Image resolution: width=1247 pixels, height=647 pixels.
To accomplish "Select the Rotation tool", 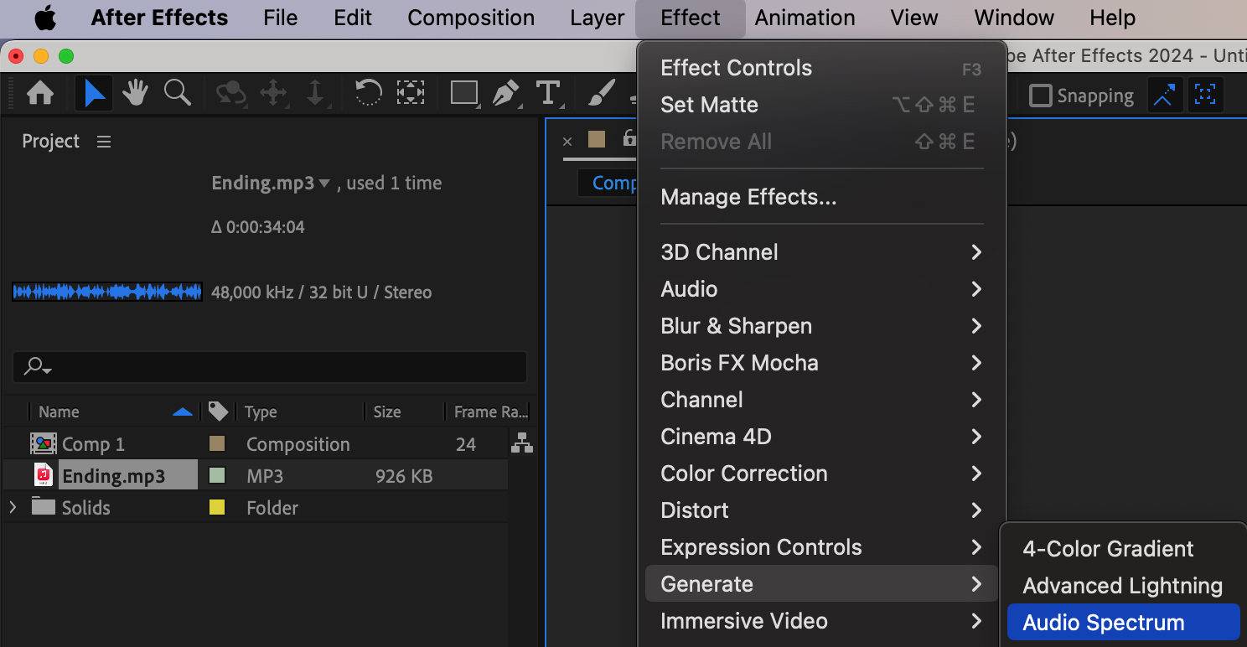I will pos(368,93).
